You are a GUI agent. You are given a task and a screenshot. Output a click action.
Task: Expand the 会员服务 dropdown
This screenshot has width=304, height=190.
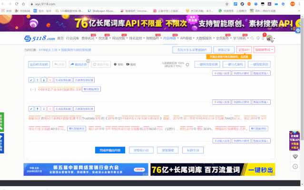(x=224, y=38)
